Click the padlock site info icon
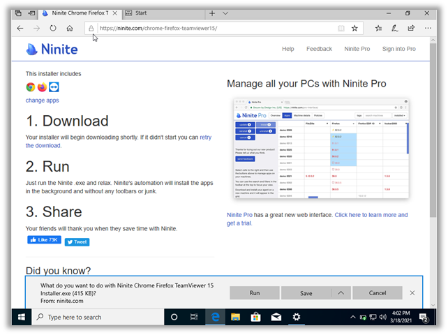Viewport: 448px width, 335px height. [x=91, y=29]
